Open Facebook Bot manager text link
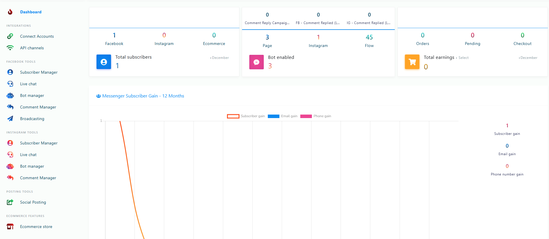Screen dimensions: 549x239 [32, 95]
